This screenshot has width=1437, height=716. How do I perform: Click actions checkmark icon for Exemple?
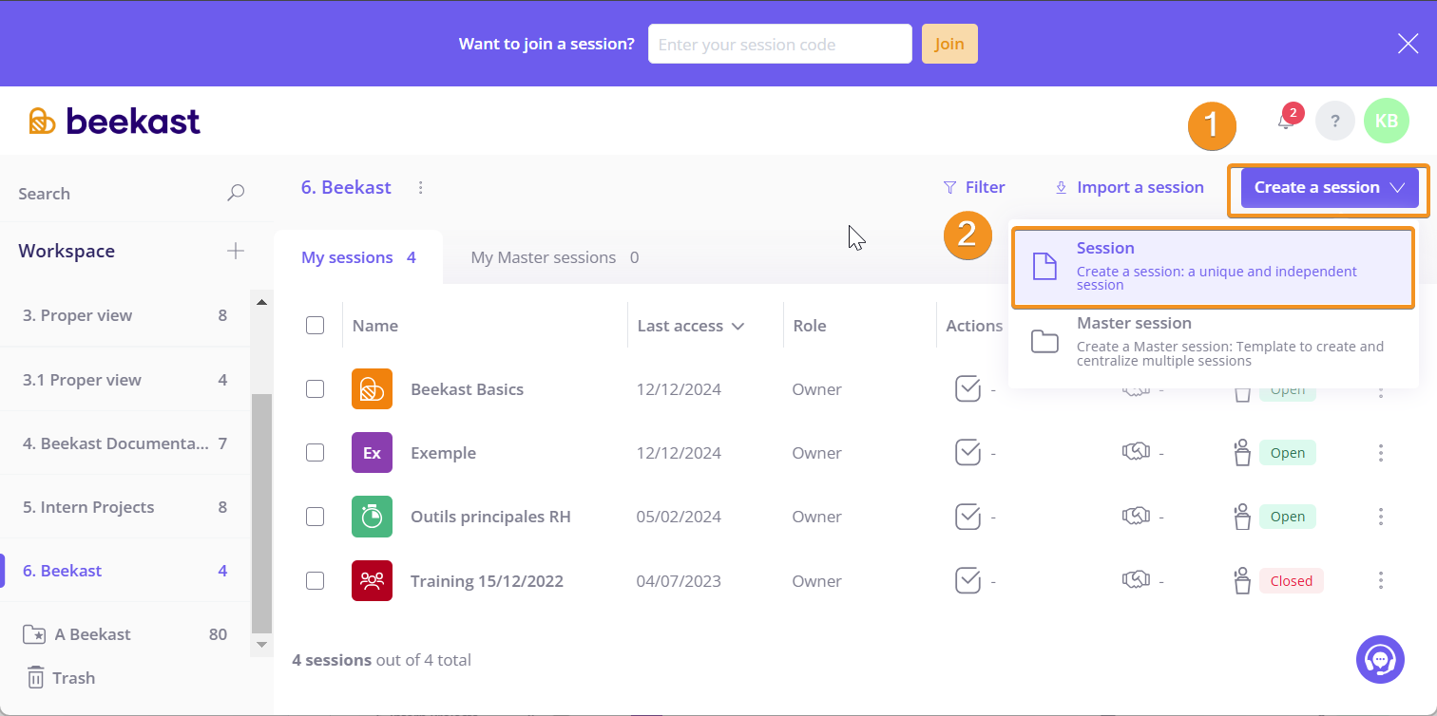968,453
